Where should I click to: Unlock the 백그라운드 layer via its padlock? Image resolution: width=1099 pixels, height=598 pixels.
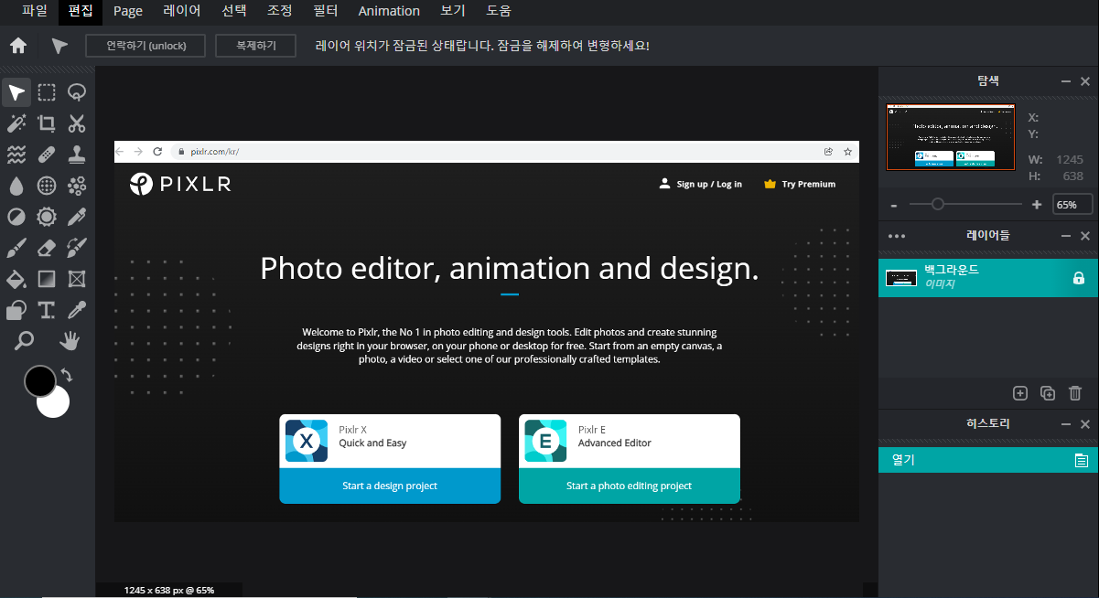tap(1079, 277)
